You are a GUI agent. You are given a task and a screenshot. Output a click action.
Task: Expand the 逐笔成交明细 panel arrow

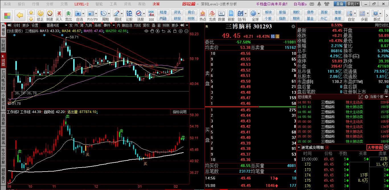[299, 147]
